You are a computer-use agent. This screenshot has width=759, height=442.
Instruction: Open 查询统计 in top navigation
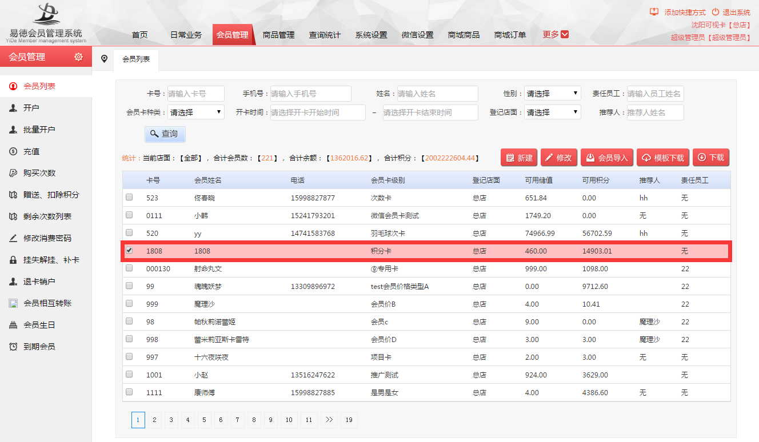tap(325, 35)
